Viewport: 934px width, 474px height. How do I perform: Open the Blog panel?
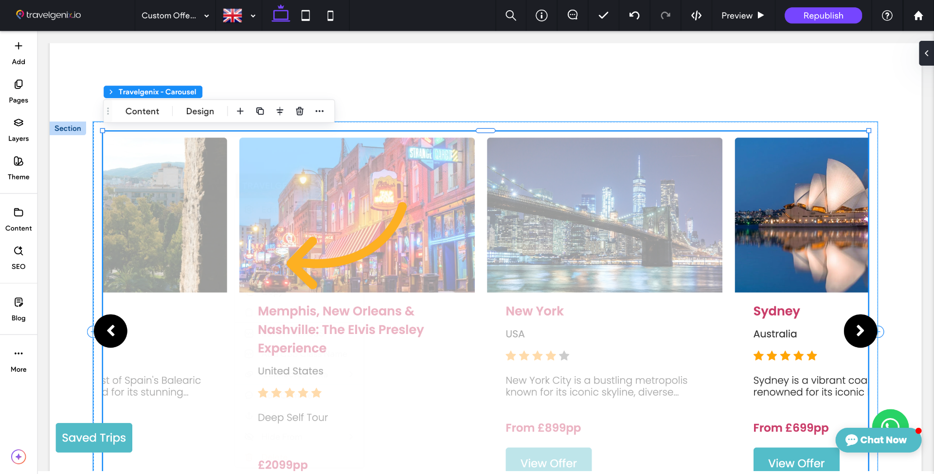(x=18, y=308)
